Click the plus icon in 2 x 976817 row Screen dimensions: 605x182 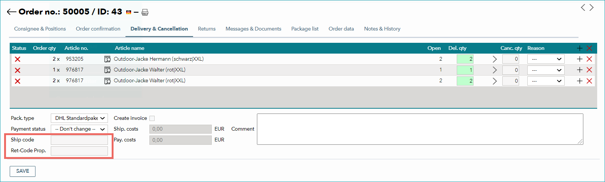(x=580, y=81)
